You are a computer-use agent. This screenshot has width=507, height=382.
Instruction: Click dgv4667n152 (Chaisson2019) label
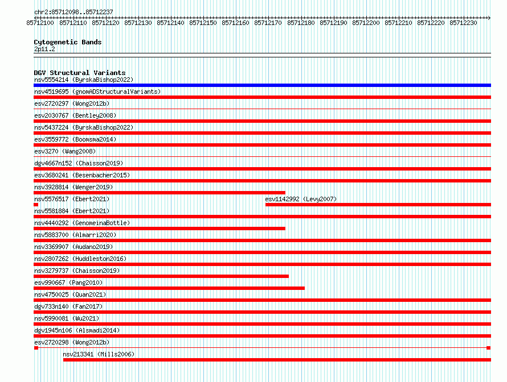[x=79, y=163]
